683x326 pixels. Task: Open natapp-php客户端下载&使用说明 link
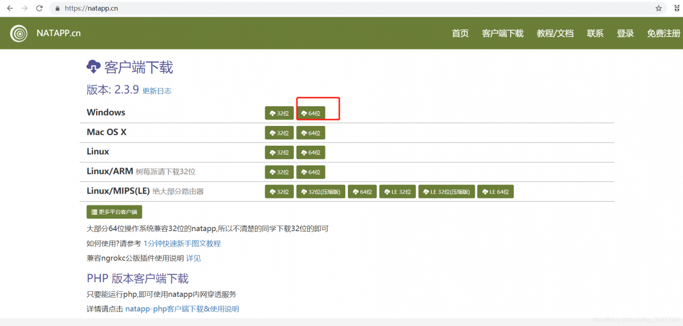point(182,309)
